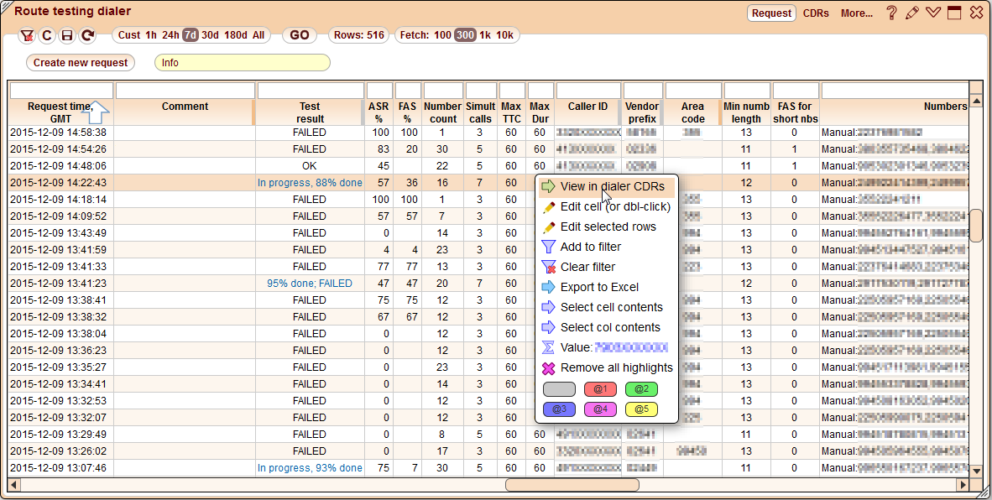
Task: Open the edit pencil icon in the header
Action: 911,13
